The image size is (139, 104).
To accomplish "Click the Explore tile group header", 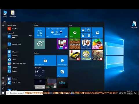I will click(x=36, y=53).
